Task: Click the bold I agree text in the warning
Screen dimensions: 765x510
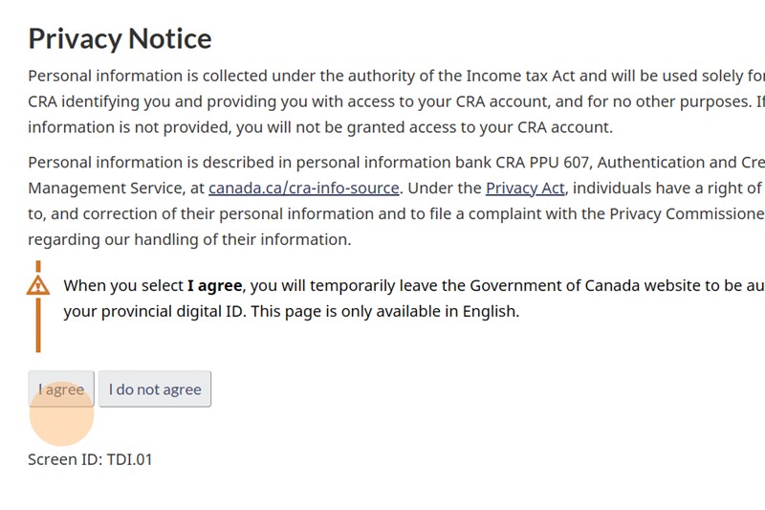Action: point(215,285)
